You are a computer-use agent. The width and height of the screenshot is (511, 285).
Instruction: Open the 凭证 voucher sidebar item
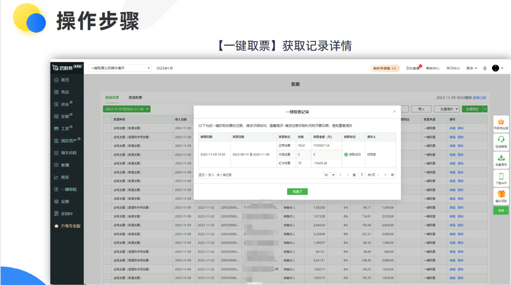coord(62,92)
